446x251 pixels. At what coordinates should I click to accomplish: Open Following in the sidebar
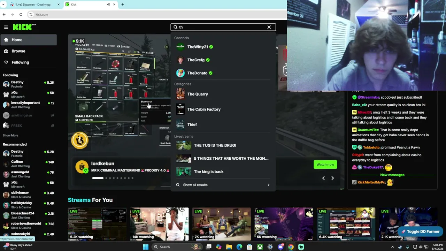28,62
